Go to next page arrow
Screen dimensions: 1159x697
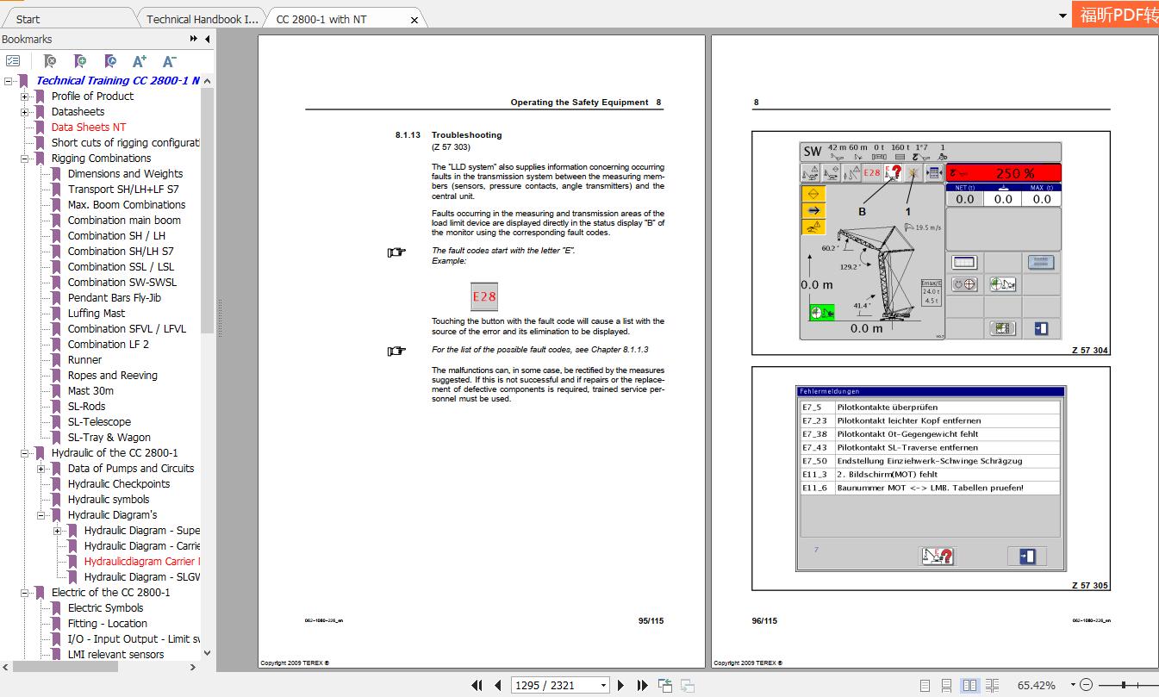click(621, 685)
